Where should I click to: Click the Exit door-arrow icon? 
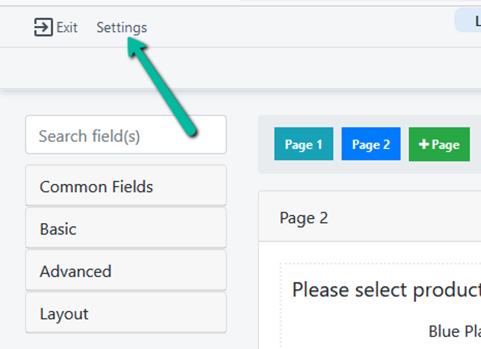(x=43, y=27)
